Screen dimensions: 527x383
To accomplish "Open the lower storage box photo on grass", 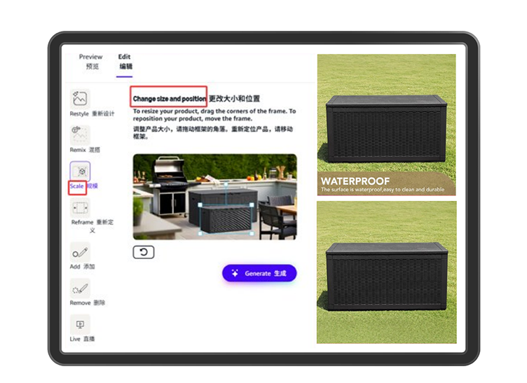I will (387, 272).
